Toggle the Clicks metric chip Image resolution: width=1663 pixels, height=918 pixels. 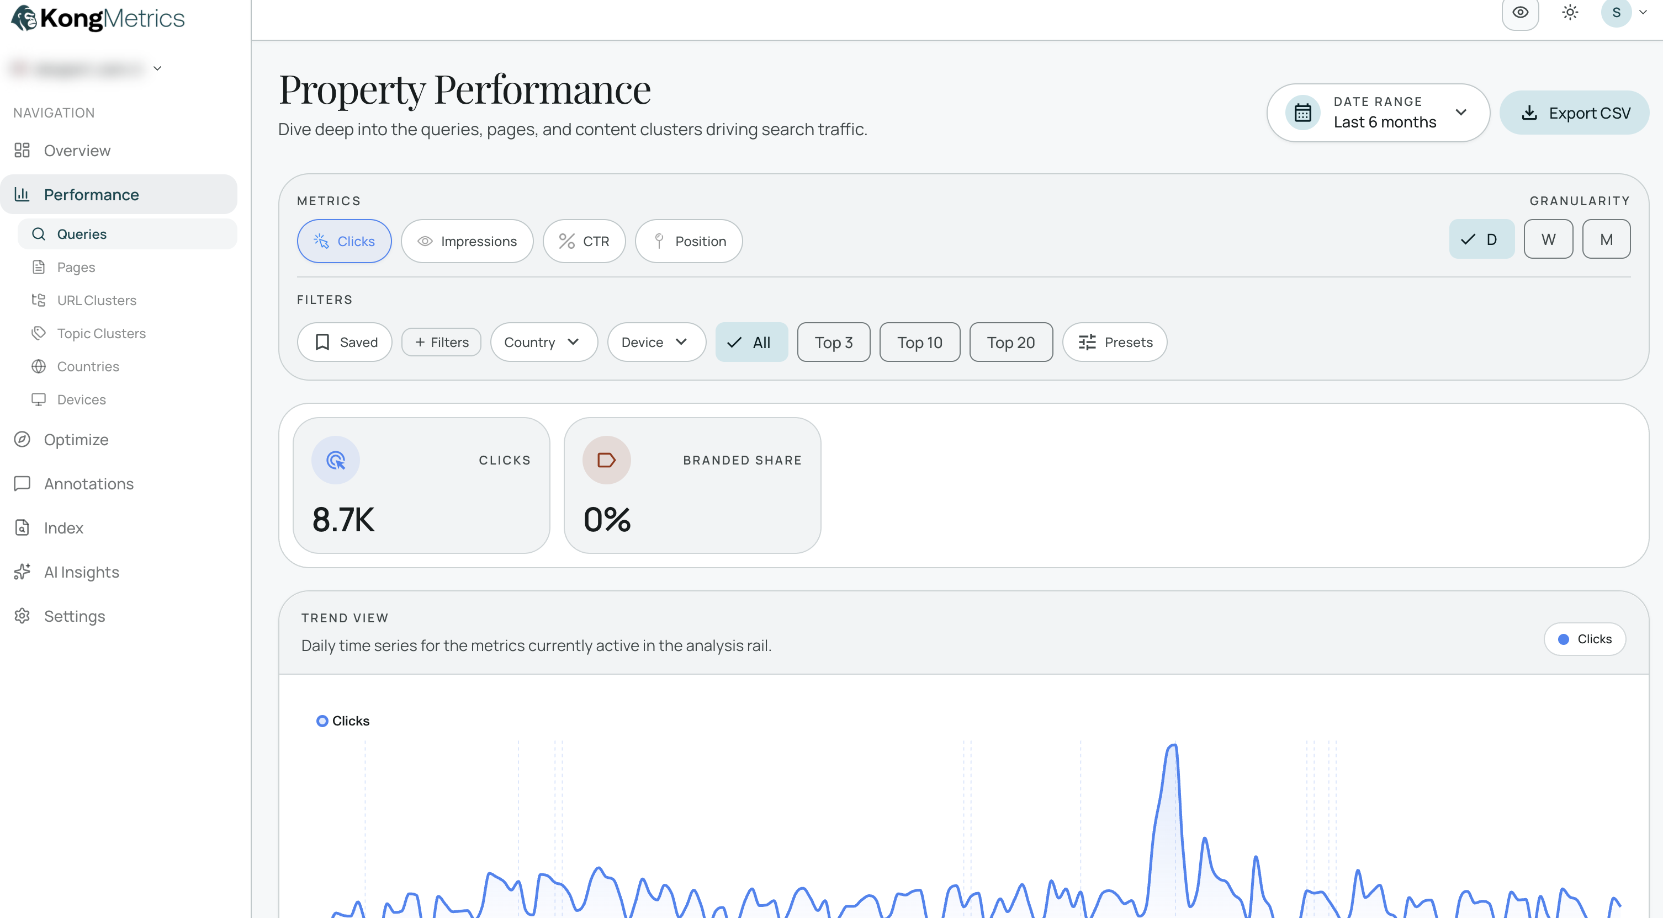tap(344, 241)
